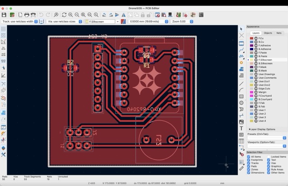Lock the selected items
Viewport: 288px width, 186px height.
click(x=143, y=15)
